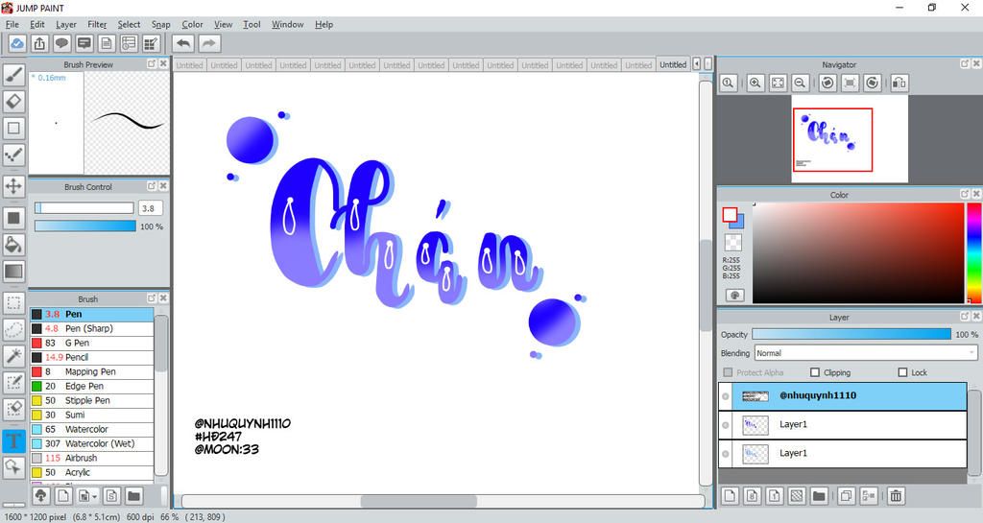Viewport: 983px width, 523px height.
Task: Close the Color panel
Action: point(976,195)
